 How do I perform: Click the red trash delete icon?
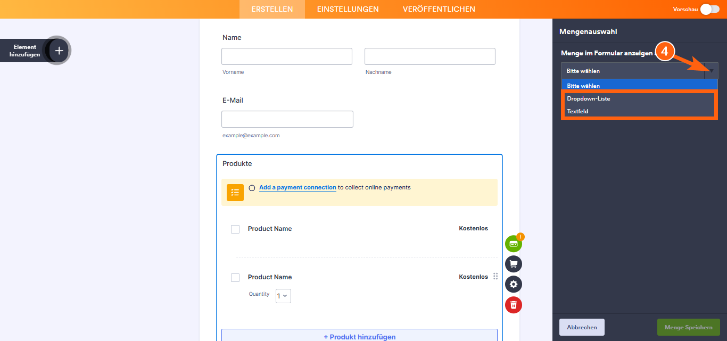coord(513,305)
